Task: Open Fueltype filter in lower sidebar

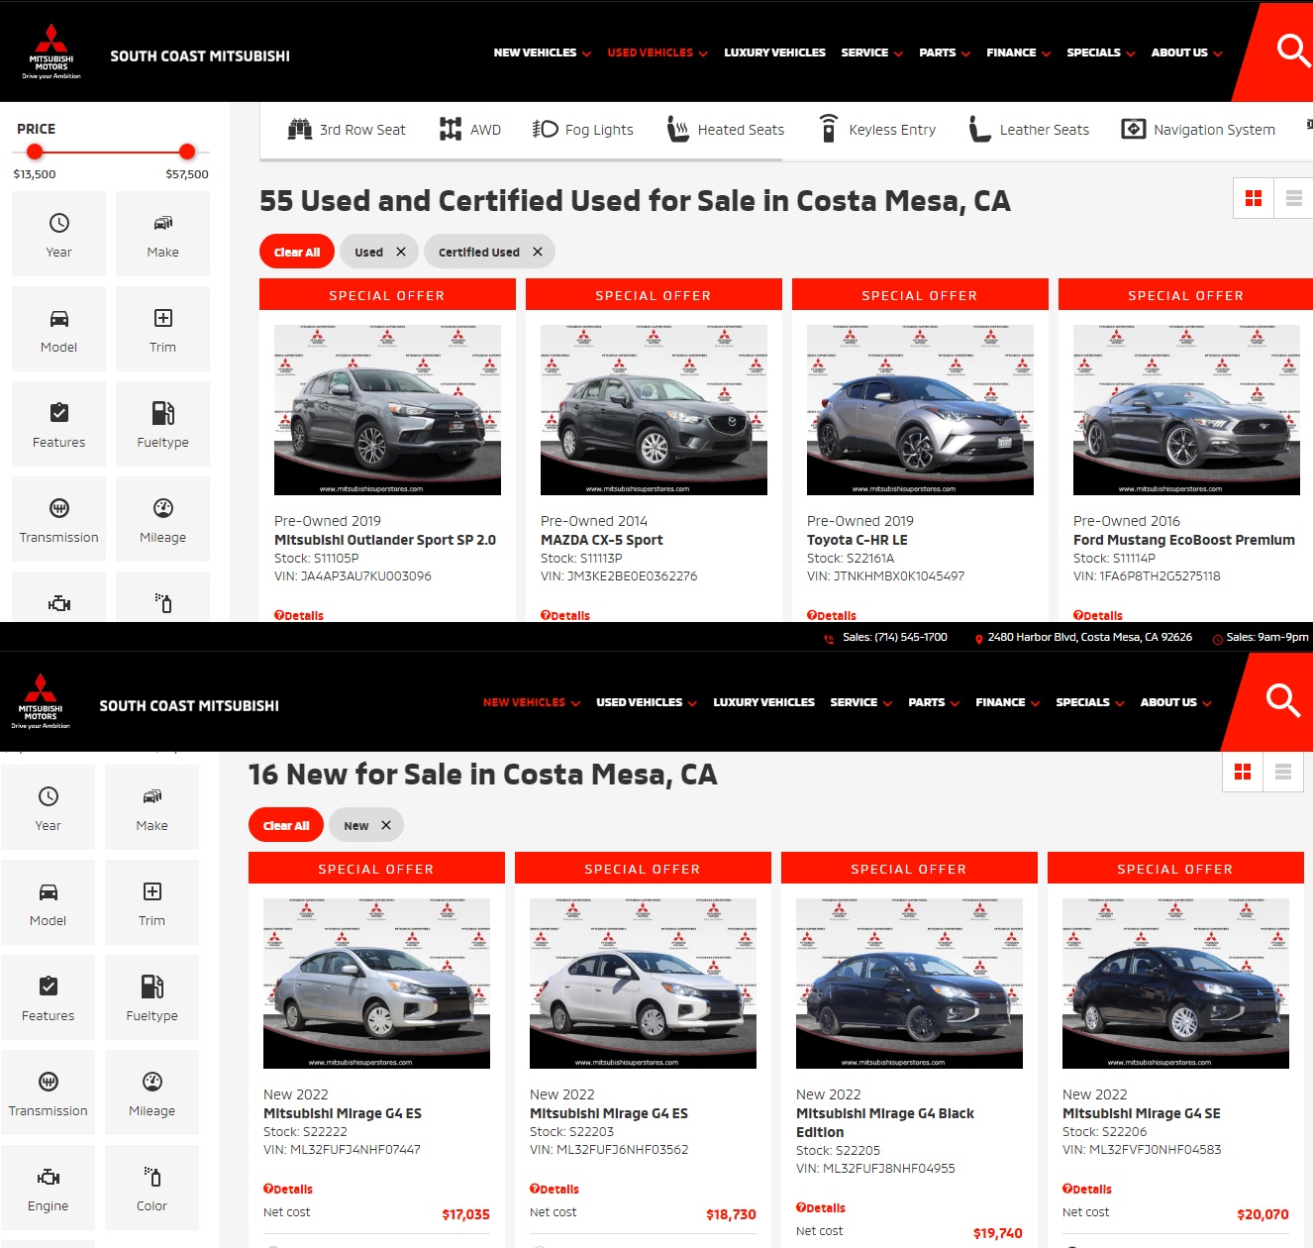Action: [x=151, y=997]
